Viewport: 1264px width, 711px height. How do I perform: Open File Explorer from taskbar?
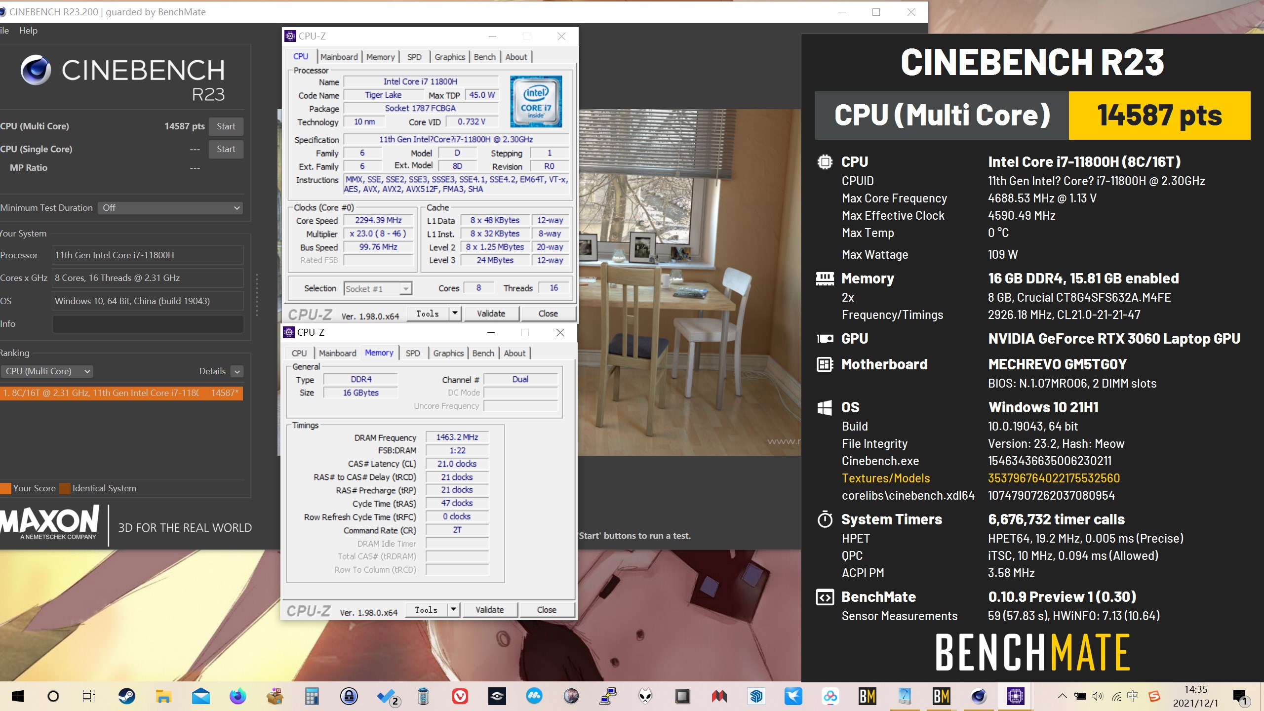click(163, 696)
